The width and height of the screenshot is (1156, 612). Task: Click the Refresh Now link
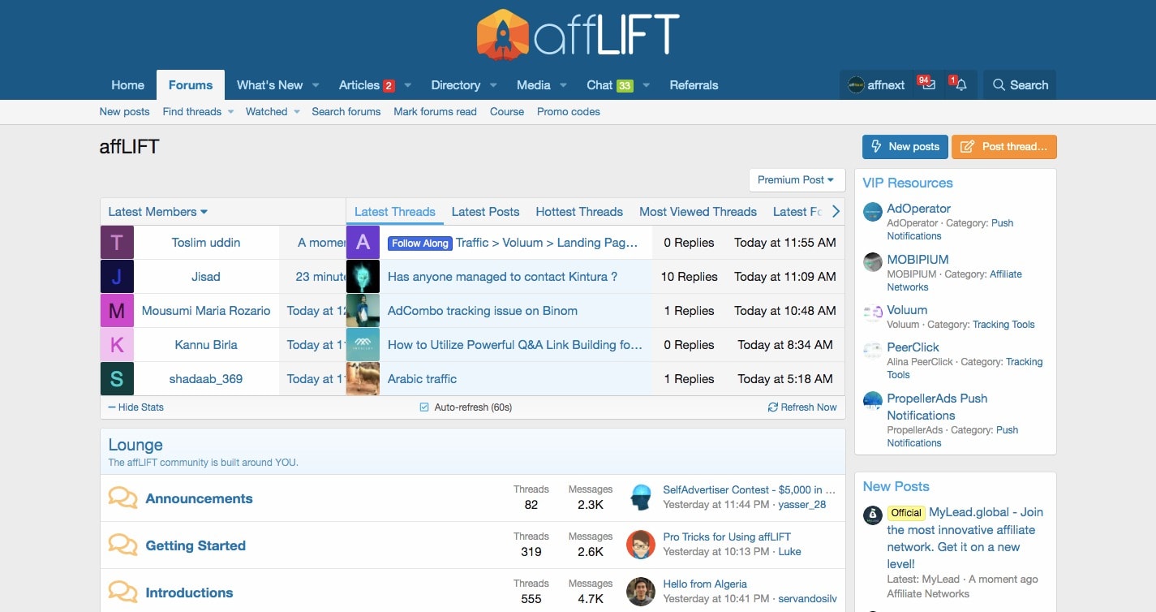(802, 407)
